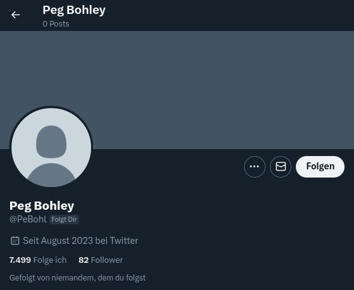Click the 0 Posts count in header
This screenshot has width=354, height=290.
[56, 24]
